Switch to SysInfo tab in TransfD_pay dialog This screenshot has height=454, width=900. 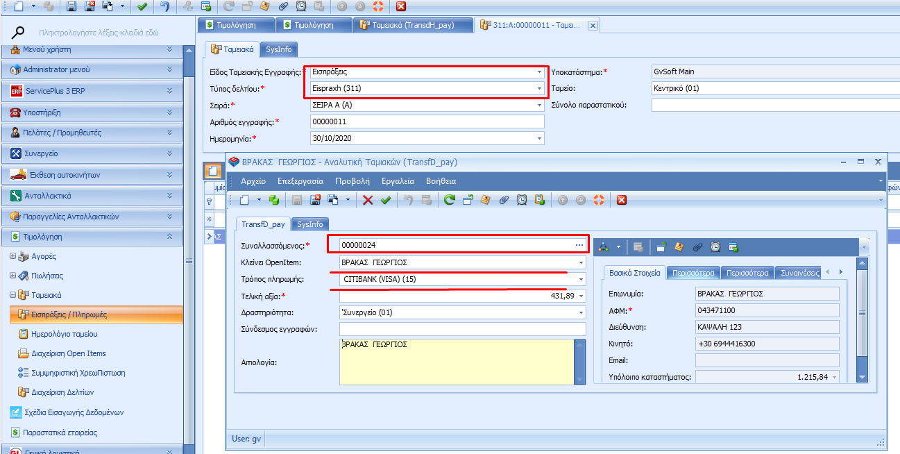309,224
